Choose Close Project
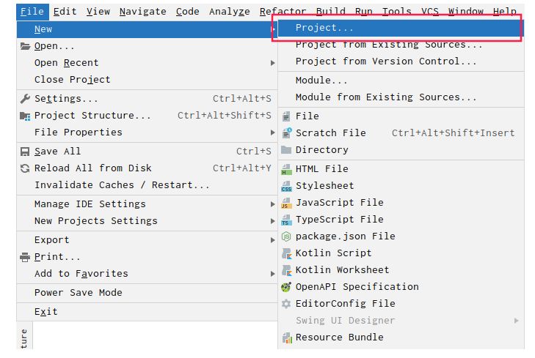The image size is (535, 358). [147, 80]
